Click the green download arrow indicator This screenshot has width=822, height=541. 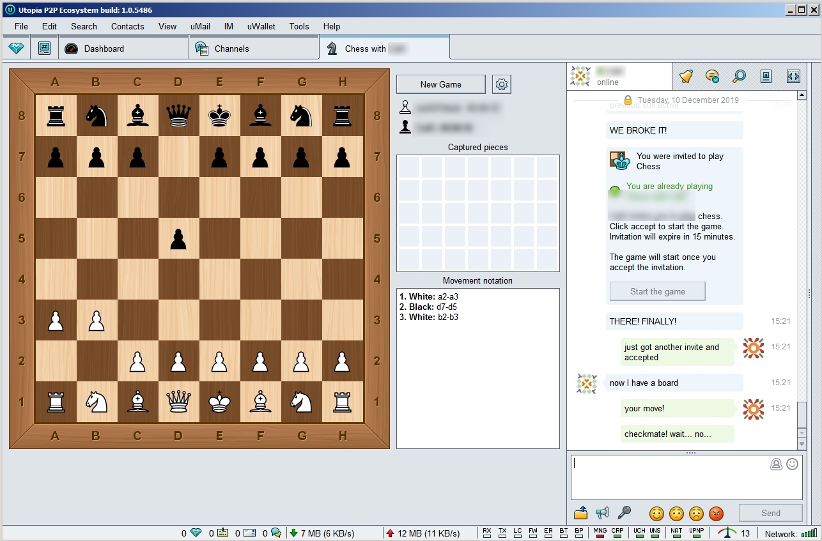(293, 533)
